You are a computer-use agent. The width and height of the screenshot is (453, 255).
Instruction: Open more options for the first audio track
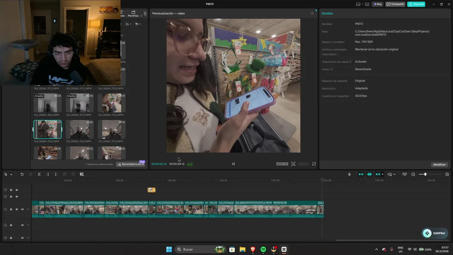point(28,225)
